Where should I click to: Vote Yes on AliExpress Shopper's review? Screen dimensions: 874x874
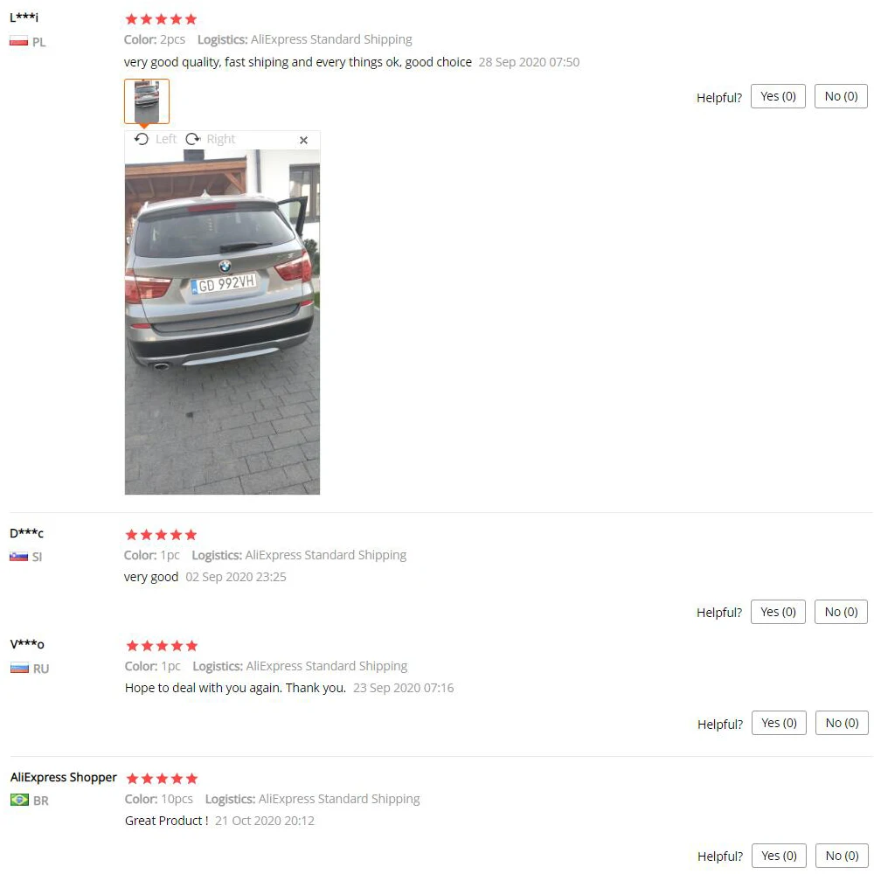click(779, 856)
